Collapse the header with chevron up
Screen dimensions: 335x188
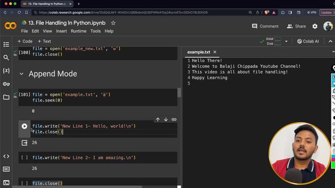click(x=330, y=41)
